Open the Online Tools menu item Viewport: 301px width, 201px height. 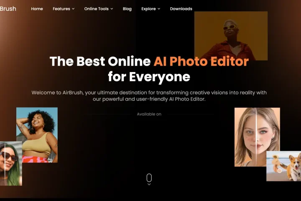point(96,9)
